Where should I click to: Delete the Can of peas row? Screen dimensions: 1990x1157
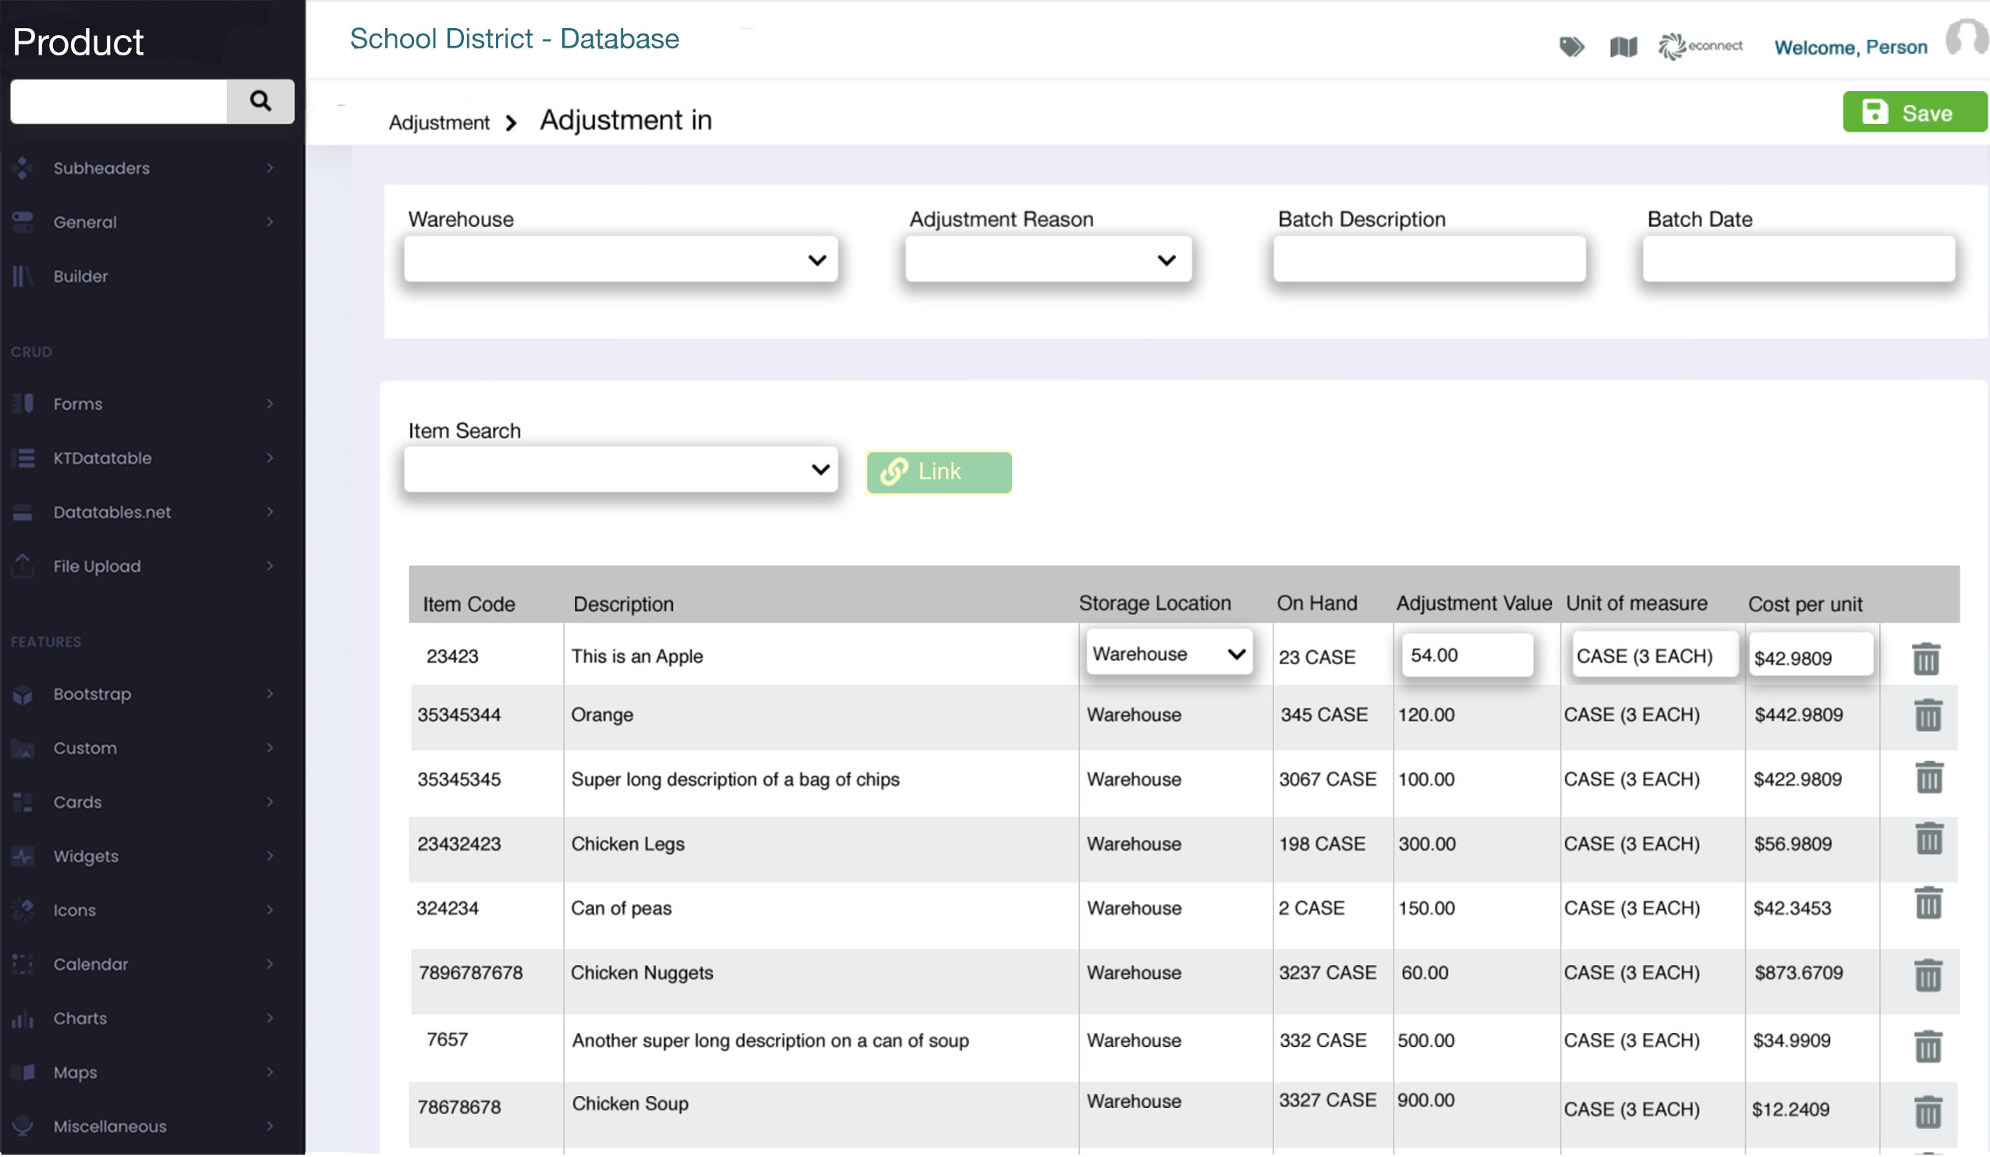click(1928, 903)
